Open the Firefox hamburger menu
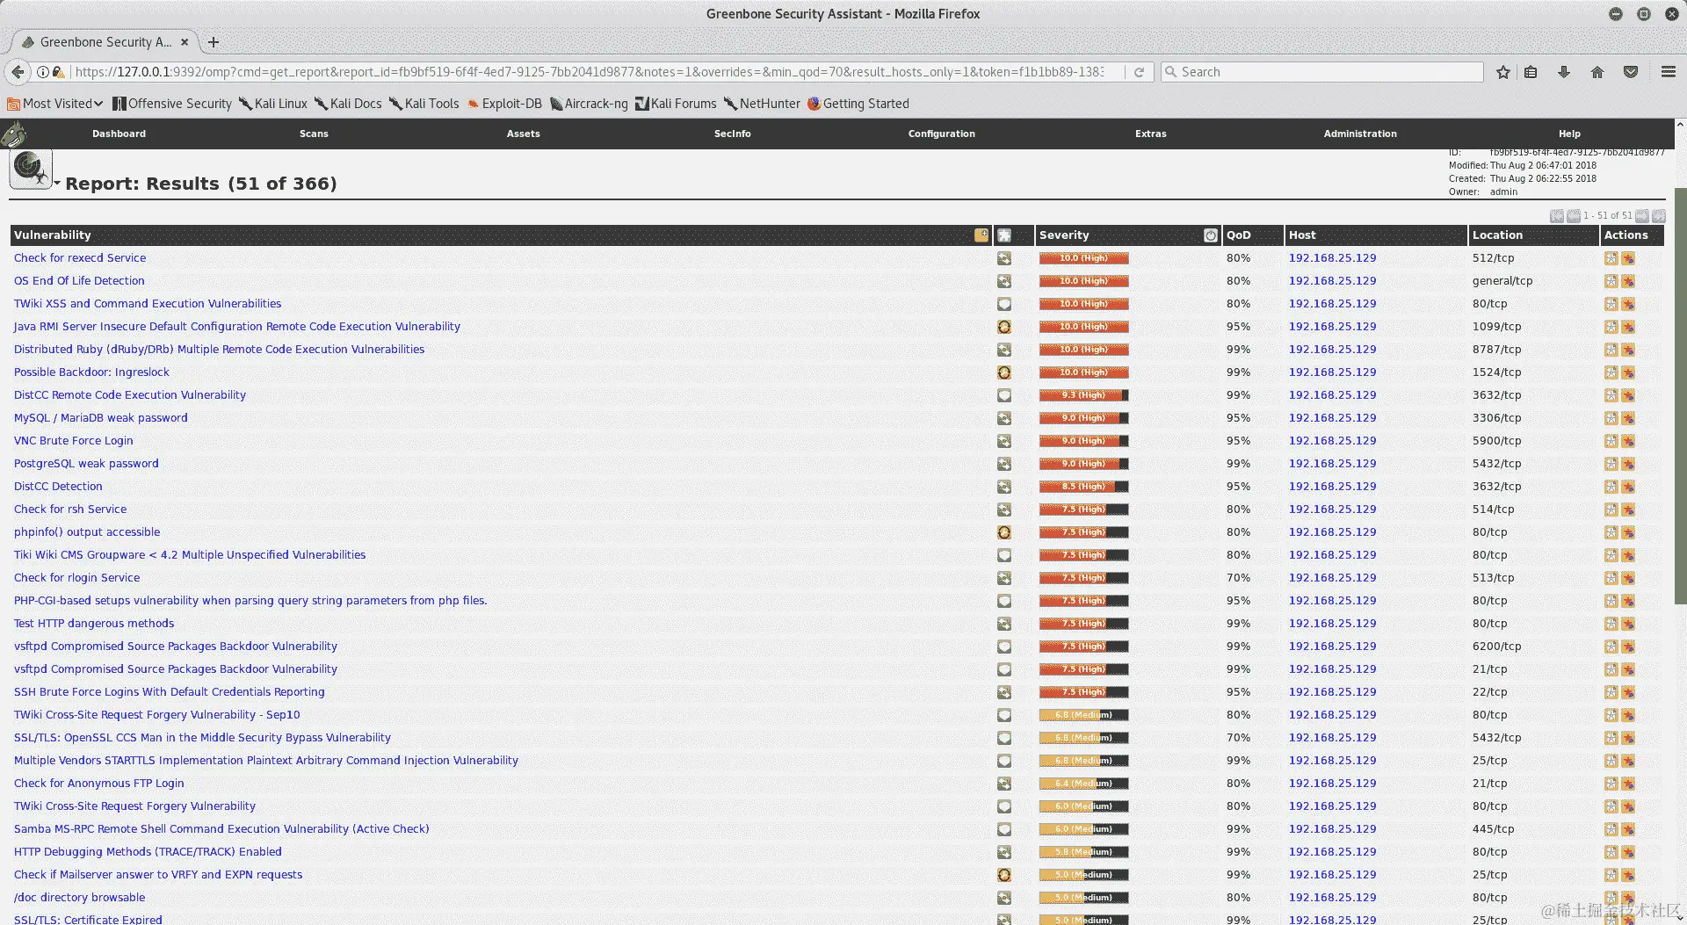The width and height of the screenshot is (1687, 925). coord(1669,72)
